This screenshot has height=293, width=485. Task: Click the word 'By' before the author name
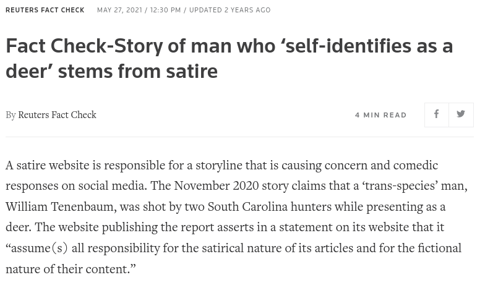11,115
